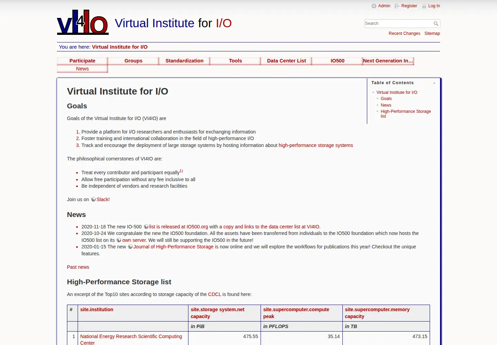
Task: Open National Energy Research Scientific Computing Center
Action: pyautogui.click(x=131, y=339)
